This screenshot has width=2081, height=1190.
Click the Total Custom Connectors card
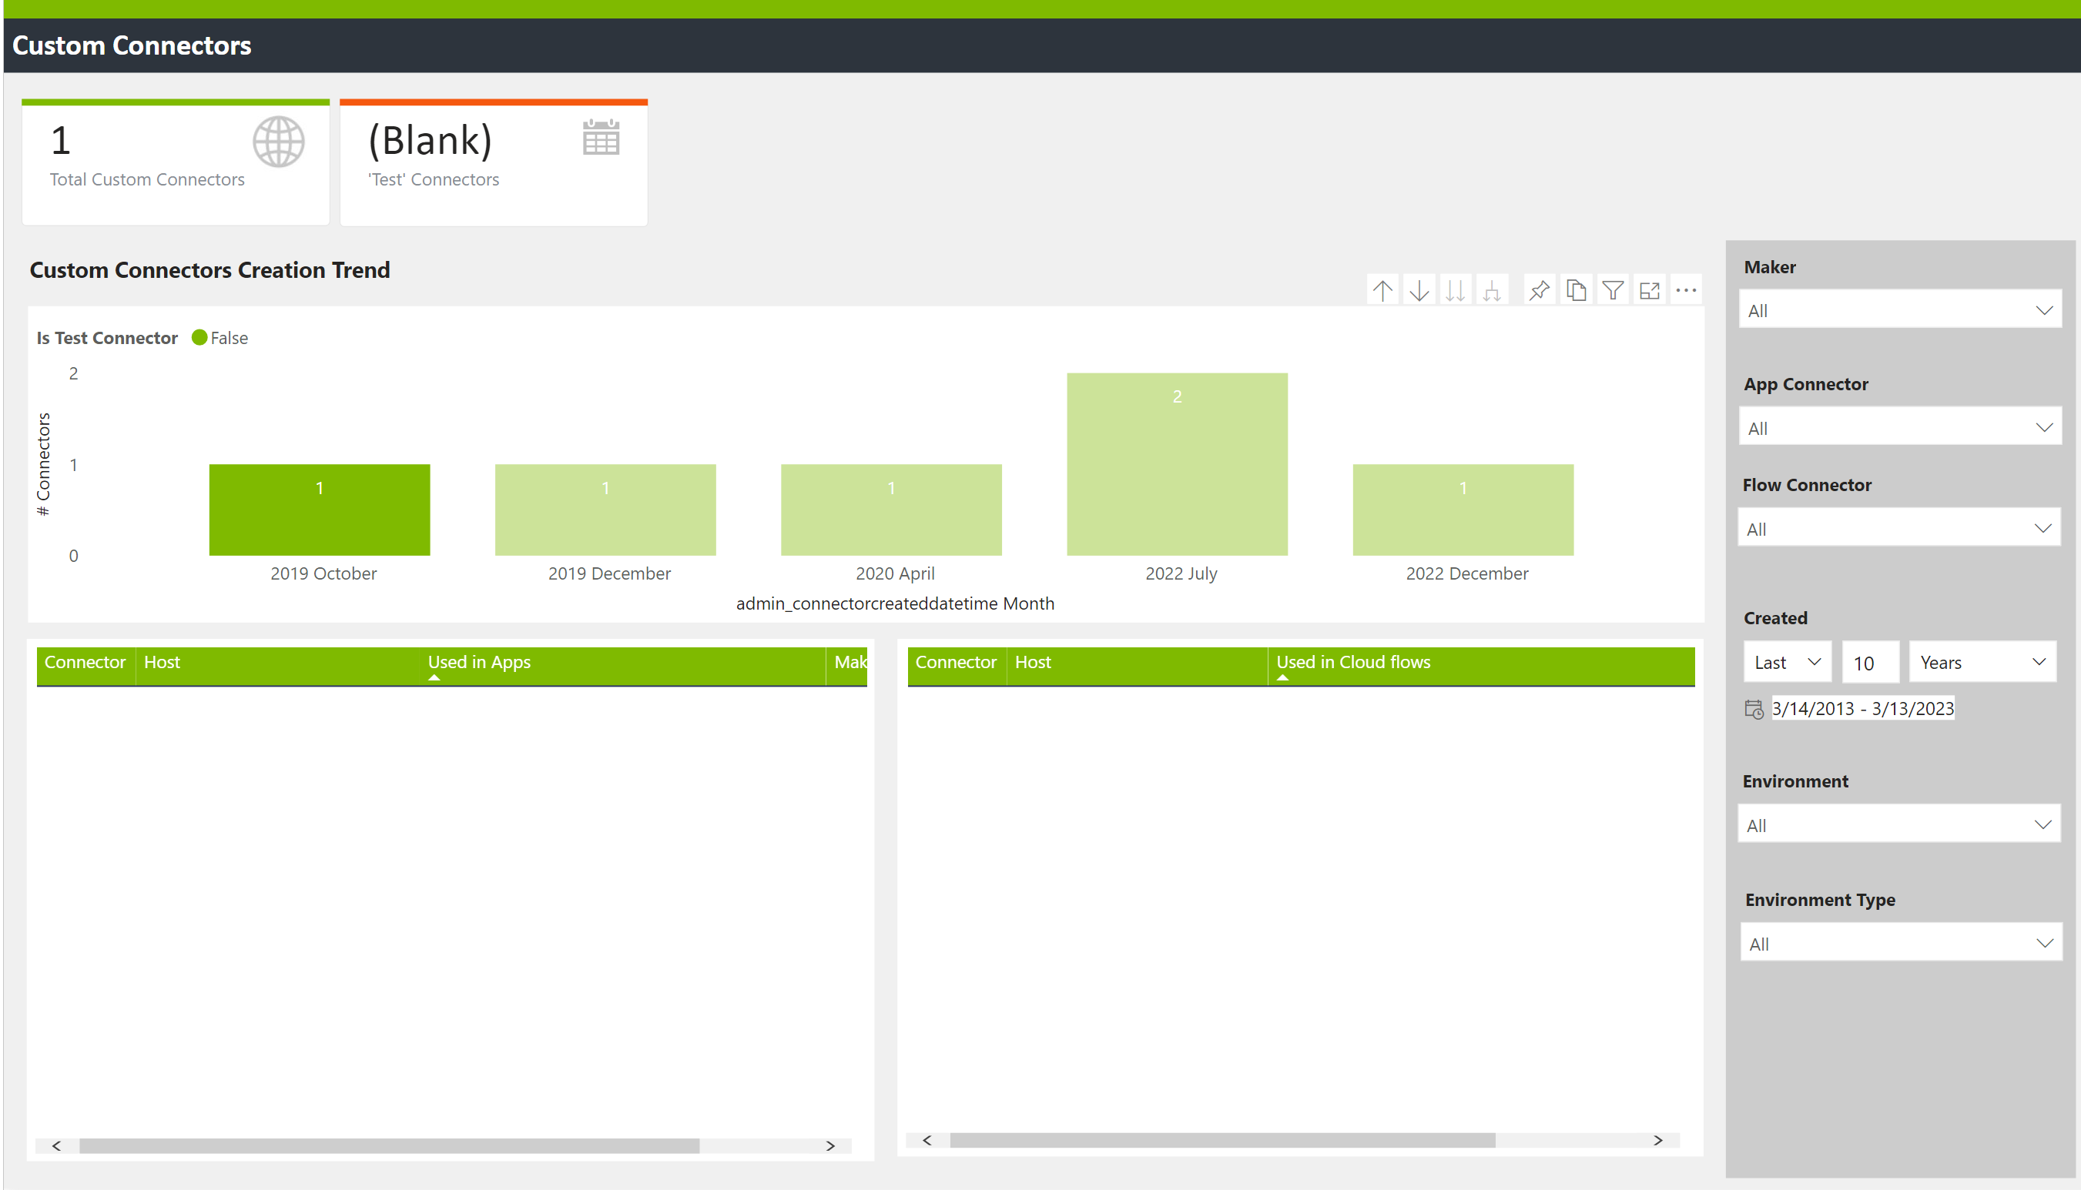(x=175, y=162)
